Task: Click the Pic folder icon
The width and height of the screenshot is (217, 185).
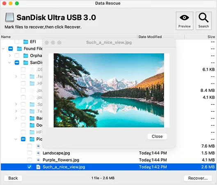Action: [32, 139]
